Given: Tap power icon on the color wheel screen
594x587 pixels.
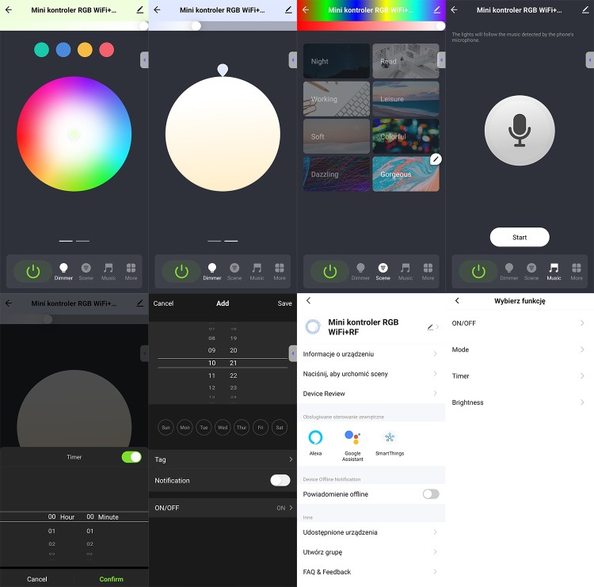Looking at the screenshot, I should point(33,272).
